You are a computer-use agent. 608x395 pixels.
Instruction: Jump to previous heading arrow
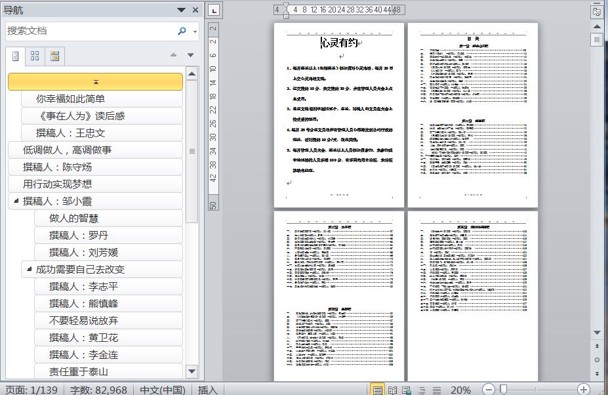click(x=173, y=54)
